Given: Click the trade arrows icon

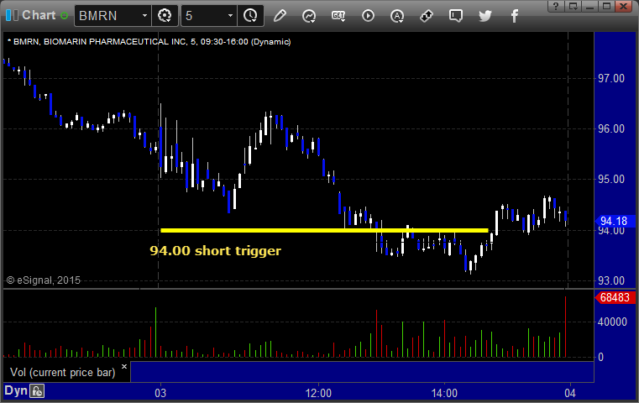Looking at the screenshot, I should (427, 16).
